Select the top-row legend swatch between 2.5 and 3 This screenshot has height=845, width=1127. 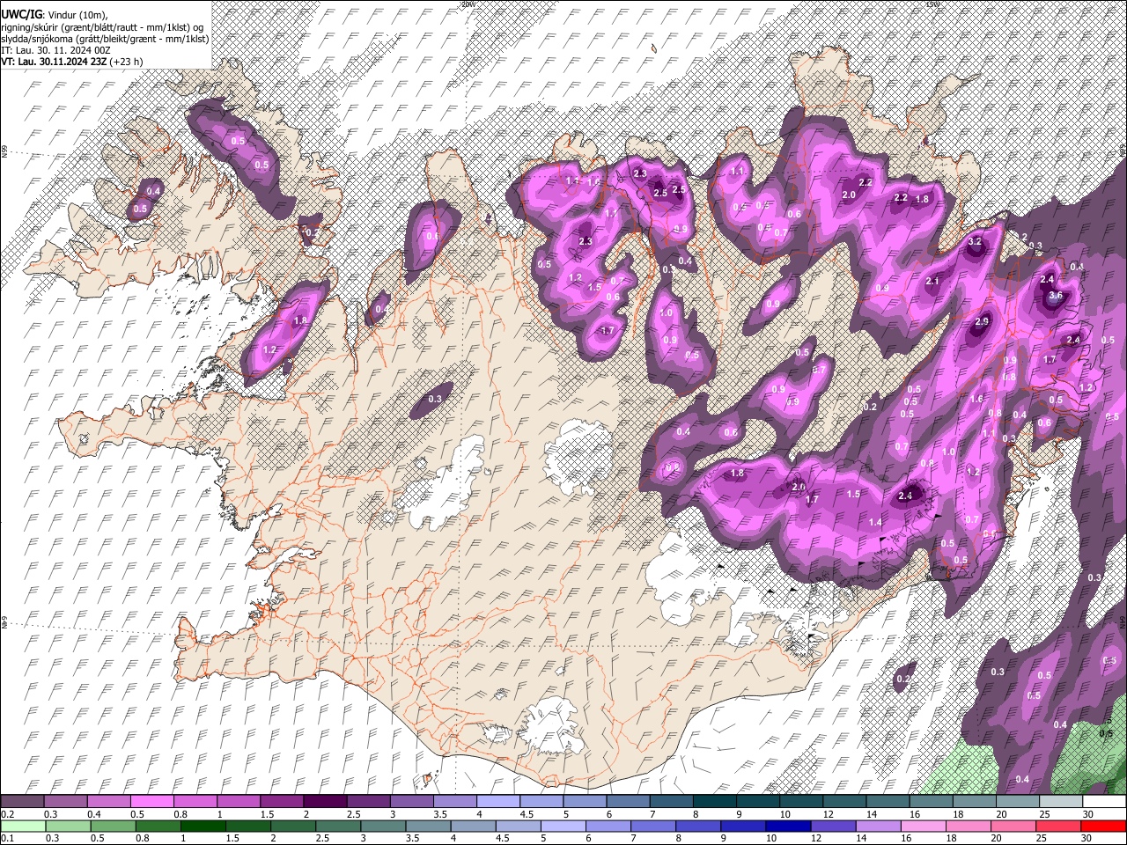point(368,802)
